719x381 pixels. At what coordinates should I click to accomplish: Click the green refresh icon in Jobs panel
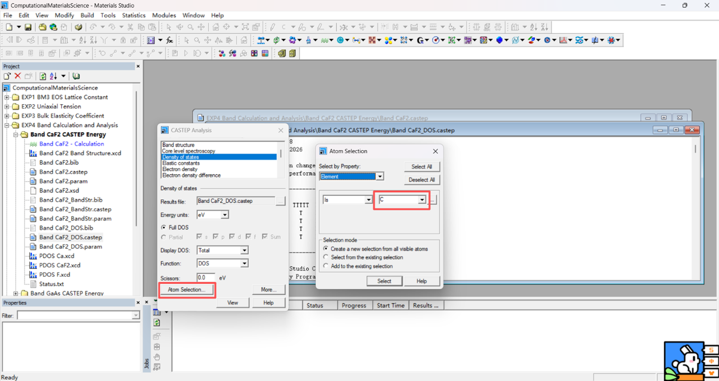[157, 323]
